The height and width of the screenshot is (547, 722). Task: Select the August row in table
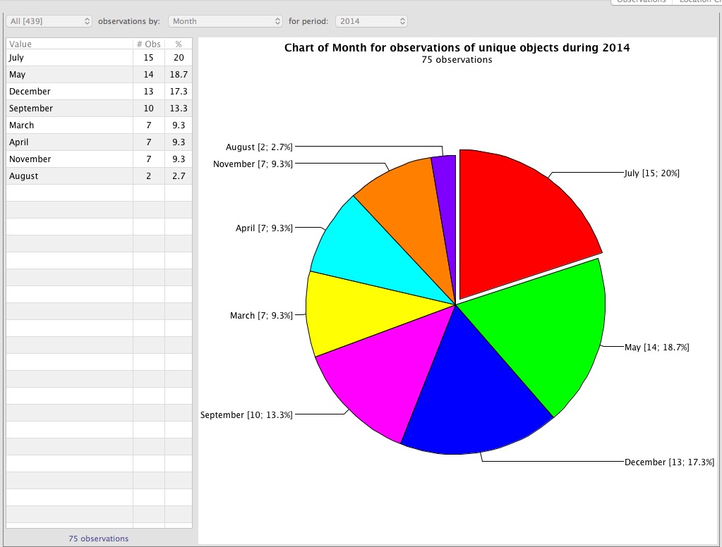(69, 176)
